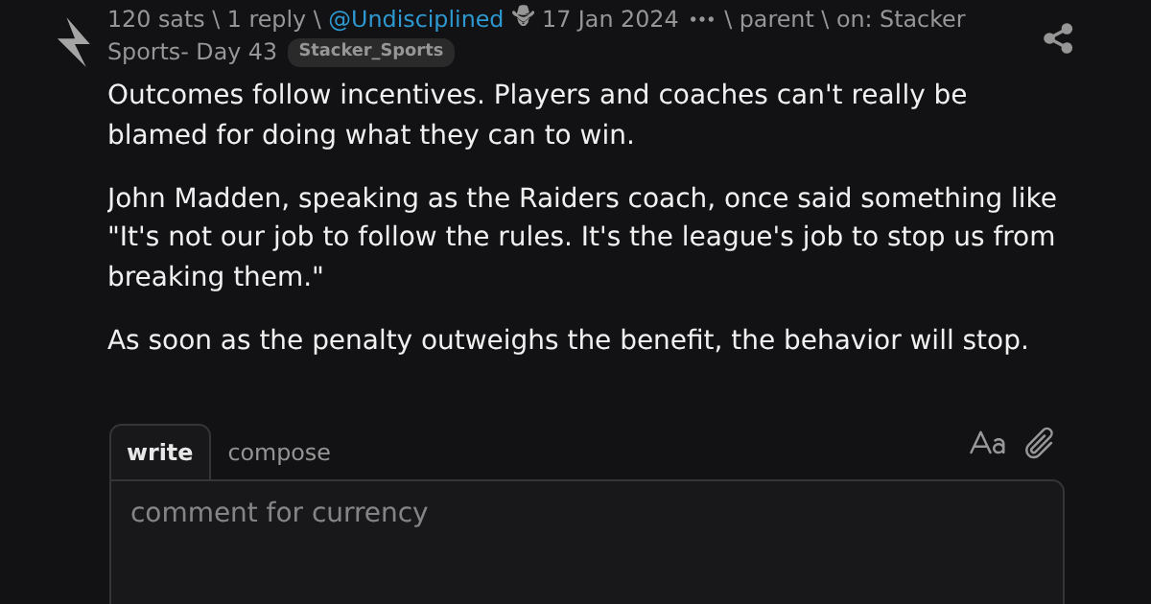1151x604 pixels.
Task: Switch to the compose tab
Action: coord(279,453)
